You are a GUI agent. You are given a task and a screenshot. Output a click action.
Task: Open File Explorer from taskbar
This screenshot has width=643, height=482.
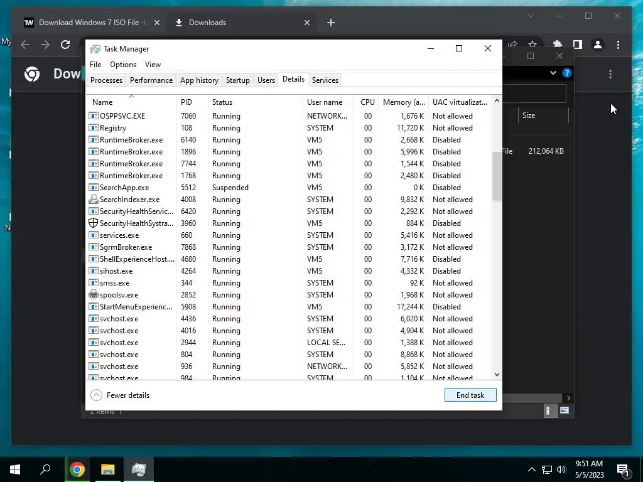108,469
